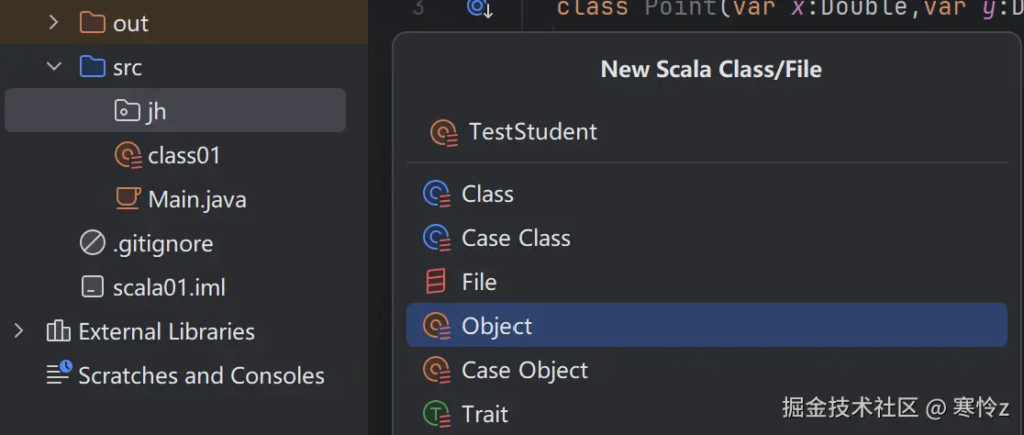Click the Trait icon in popup

pos(436,415)
